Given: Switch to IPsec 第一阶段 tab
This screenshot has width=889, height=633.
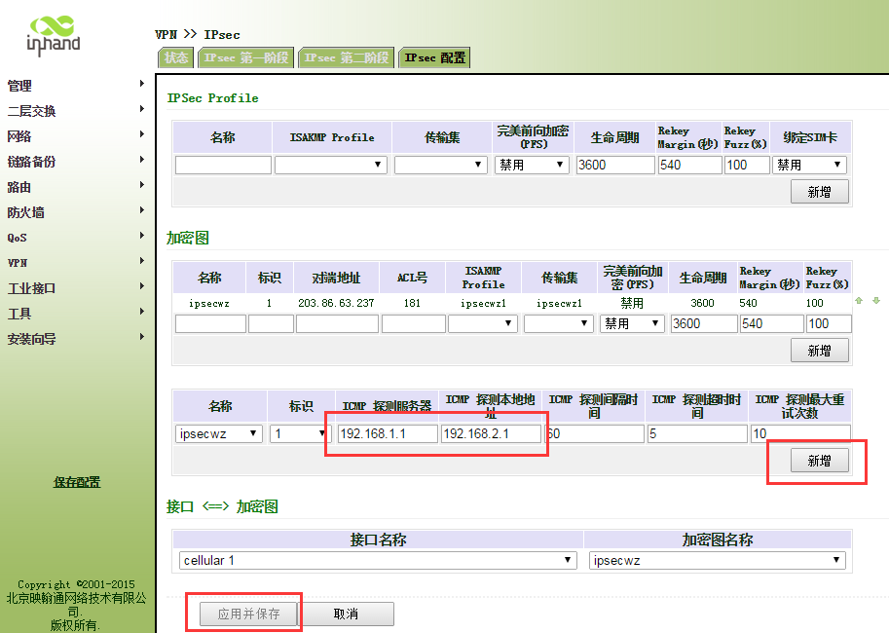Looking at the screenshot, I should pyautogui.click(x=245, y=57).
